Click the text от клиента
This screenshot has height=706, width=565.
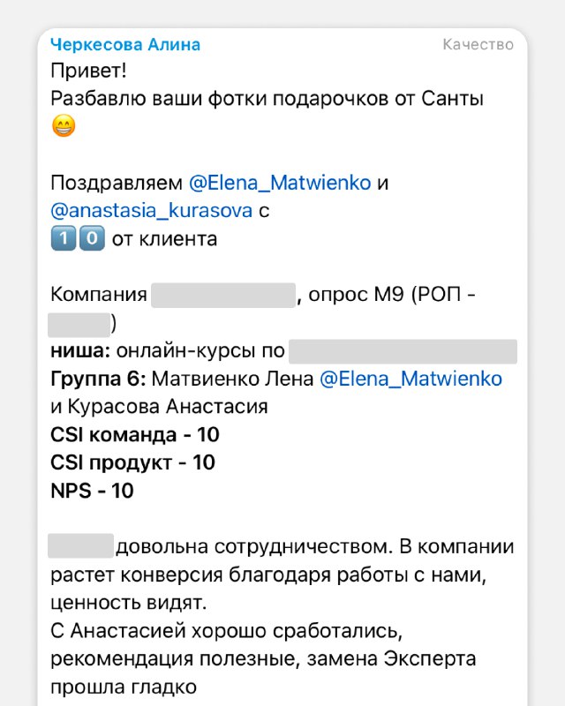164,239
